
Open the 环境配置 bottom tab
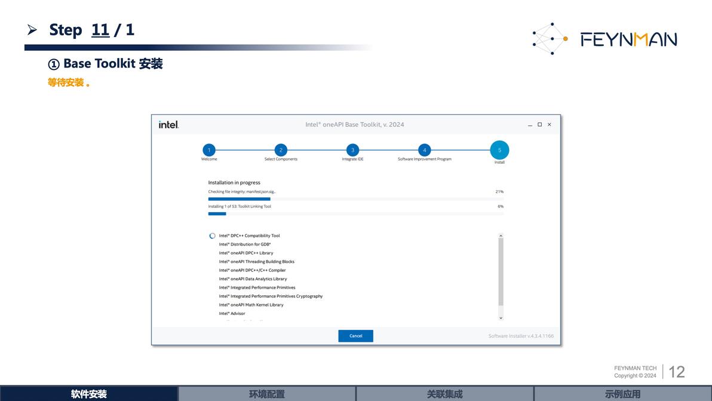coord(266,394)
